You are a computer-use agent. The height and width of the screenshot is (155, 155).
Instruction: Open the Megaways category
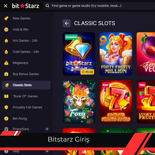pyautogui.click(x=20, y=63)
